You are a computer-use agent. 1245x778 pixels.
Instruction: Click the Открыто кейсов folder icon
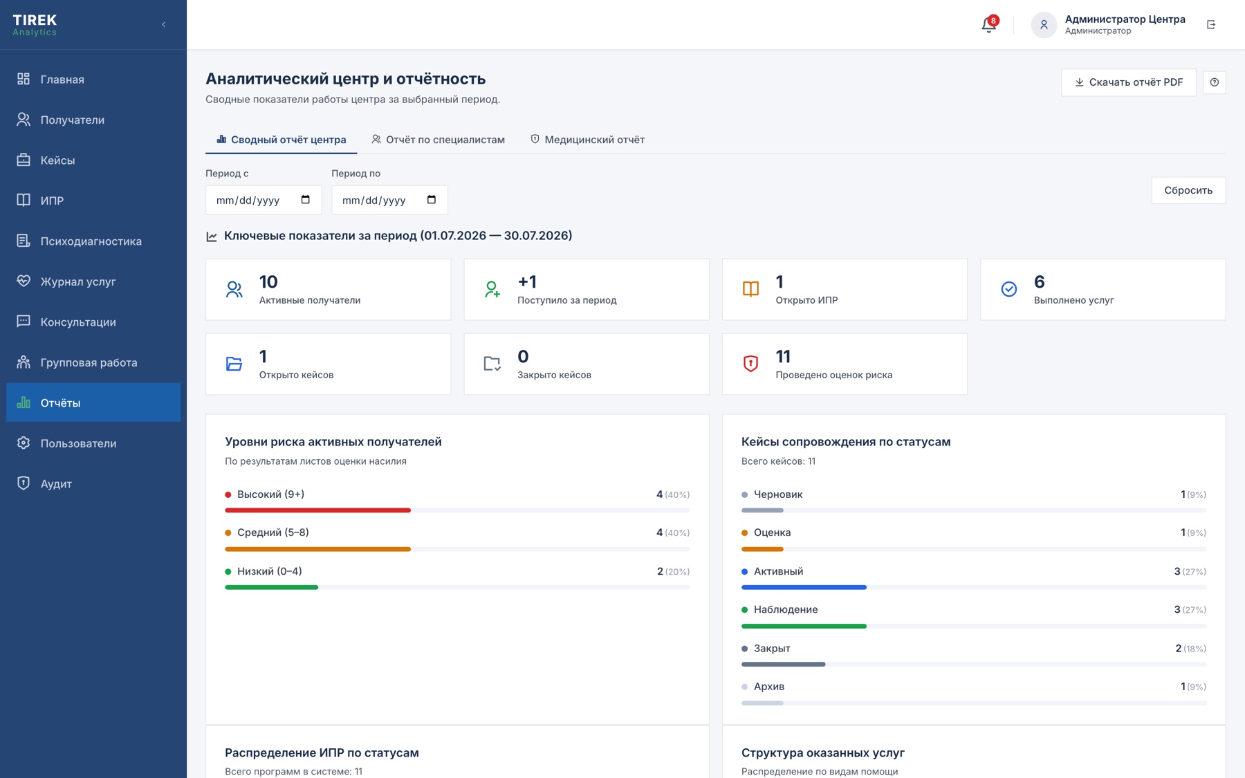point(234,364)
